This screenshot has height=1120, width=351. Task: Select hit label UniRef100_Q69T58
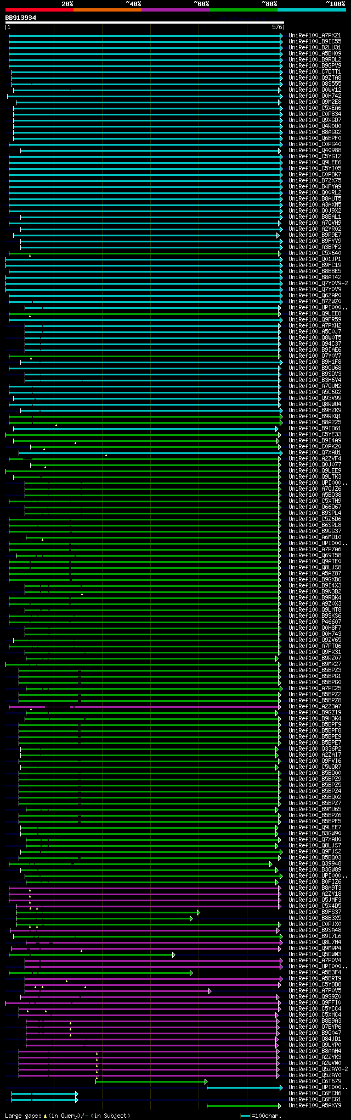point(315,556)
